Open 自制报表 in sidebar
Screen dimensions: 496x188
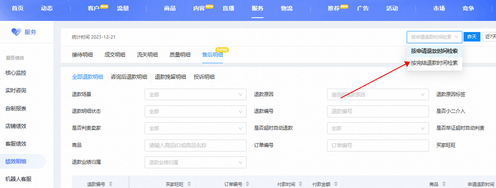[x=16, y=108]
